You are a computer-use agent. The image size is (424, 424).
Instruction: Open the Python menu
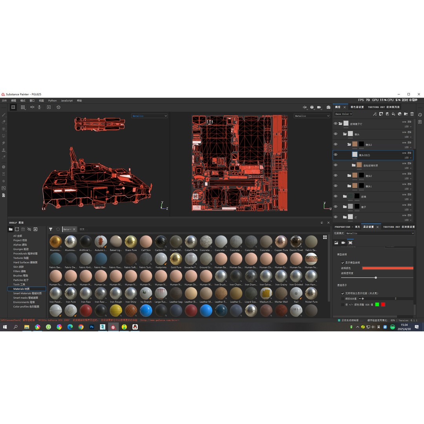click(x=53, y=101)
